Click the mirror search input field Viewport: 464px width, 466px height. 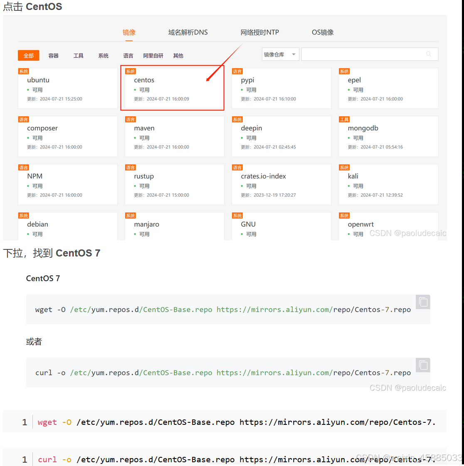point(370,54)
